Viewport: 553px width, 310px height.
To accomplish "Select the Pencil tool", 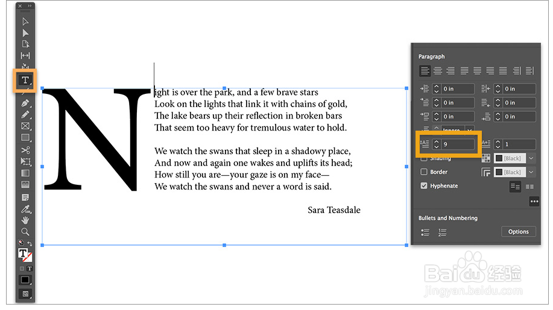I will click(25, 115).
